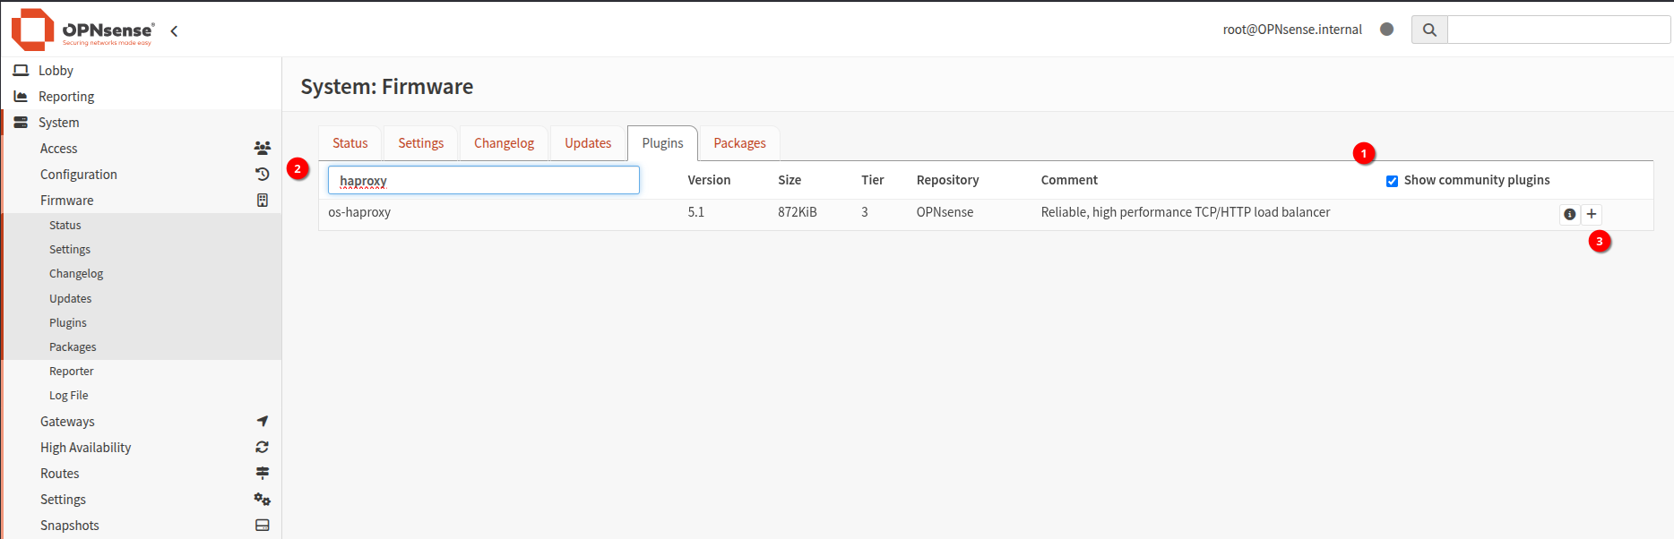Click the High Availability sync icon
Image resolution: width=1674 pixels, height=539 pixels.
pyautogui.click(x=262, y=448)
